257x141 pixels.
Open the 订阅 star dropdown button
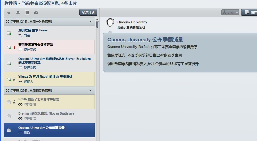click(x=230, y=12)
